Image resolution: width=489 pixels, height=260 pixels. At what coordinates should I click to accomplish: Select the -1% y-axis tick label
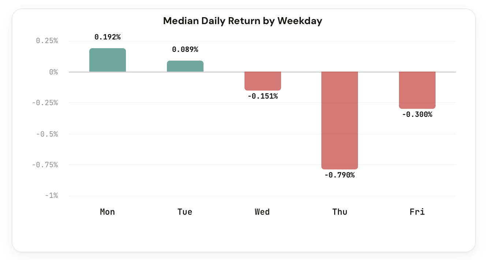click(x=52, y=196)
